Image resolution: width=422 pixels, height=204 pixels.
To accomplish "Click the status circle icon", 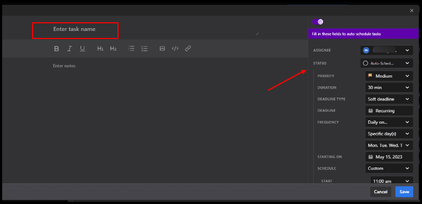I will 365,63.
